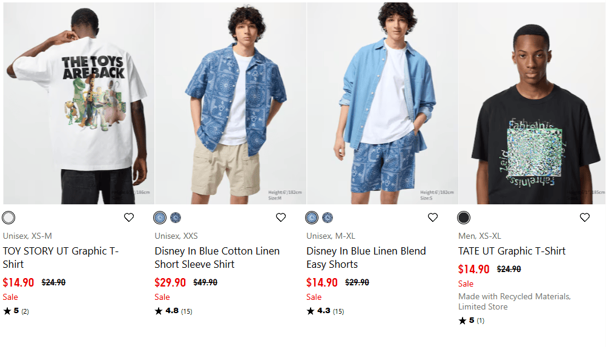The height and width of the screenshot is (347, 606).
Task: Select first blue swatch for Easy Shorts
Action: click(x=312, y=218)
